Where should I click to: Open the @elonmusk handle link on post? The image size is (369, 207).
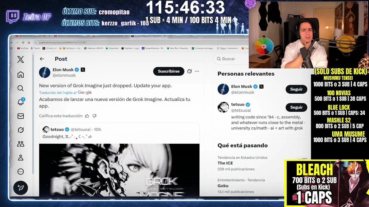coord(64,75)
